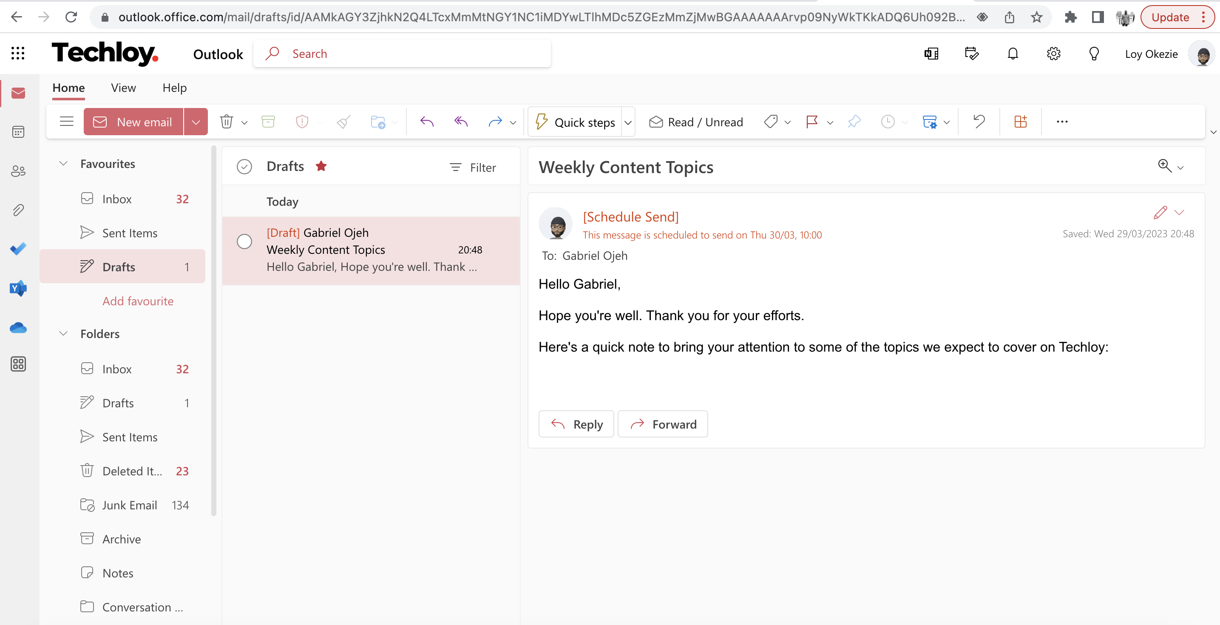Open the Junk Email folder

point(129,505)
